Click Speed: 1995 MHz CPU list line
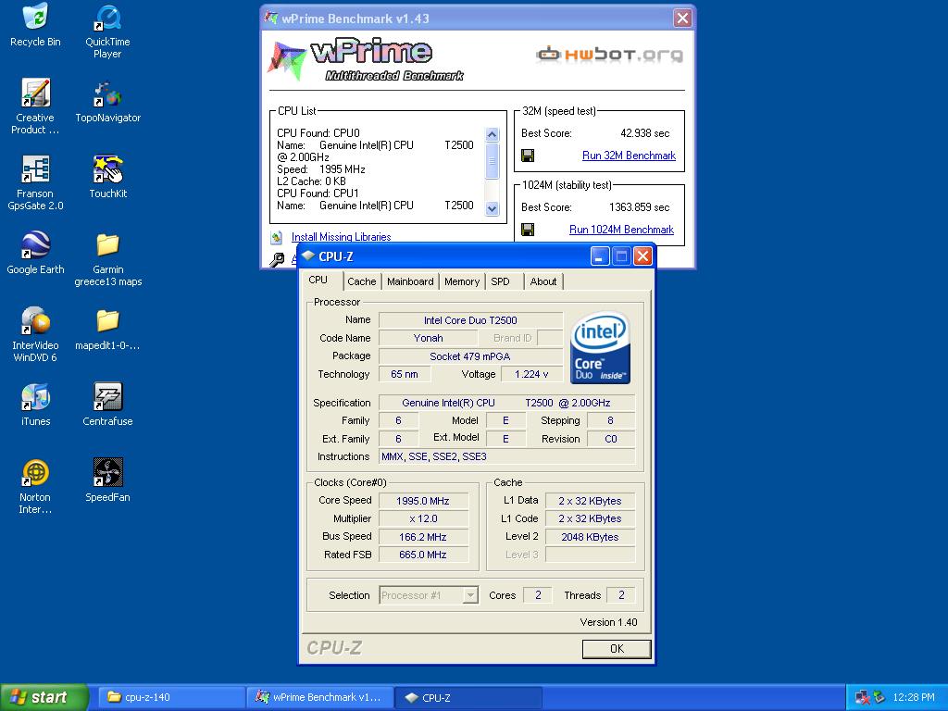Viewport: 948px width, 711px height. (x=321, y=169)
